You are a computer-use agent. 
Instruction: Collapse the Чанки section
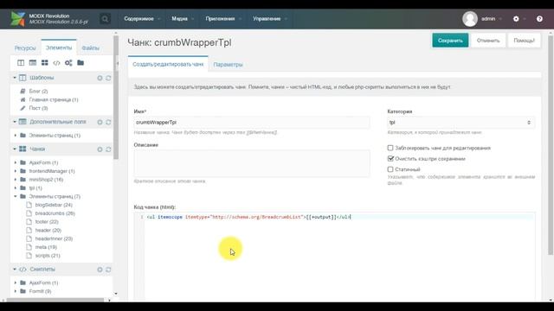point(15,149)
